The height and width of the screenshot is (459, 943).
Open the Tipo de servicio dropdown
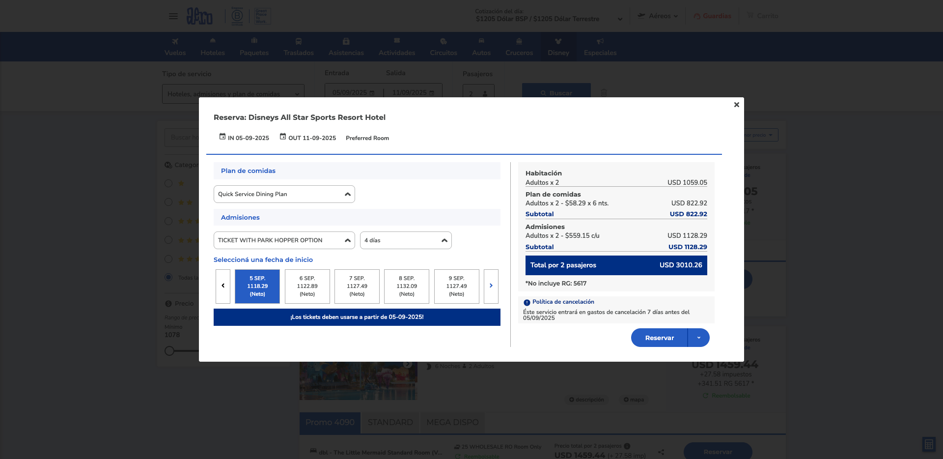pyautogui.click(x=233, y=93)
